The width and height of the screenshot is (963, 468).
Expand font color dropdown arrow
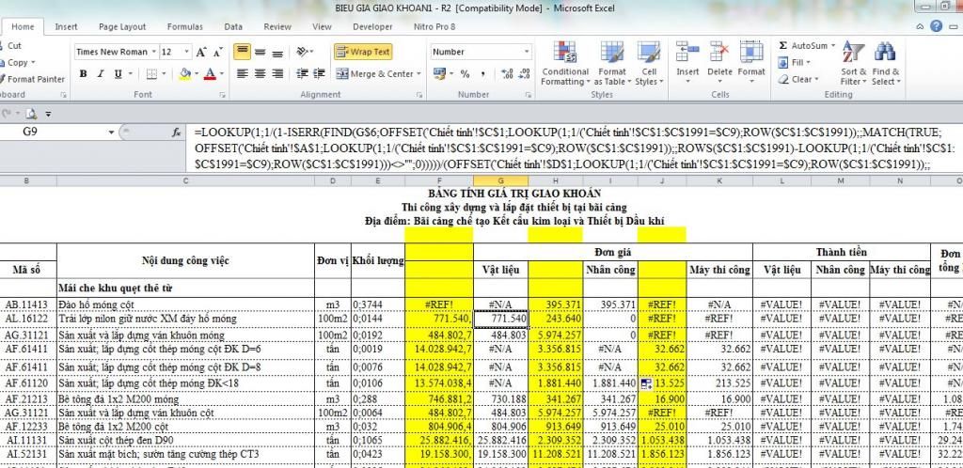(x=222, y=73)
